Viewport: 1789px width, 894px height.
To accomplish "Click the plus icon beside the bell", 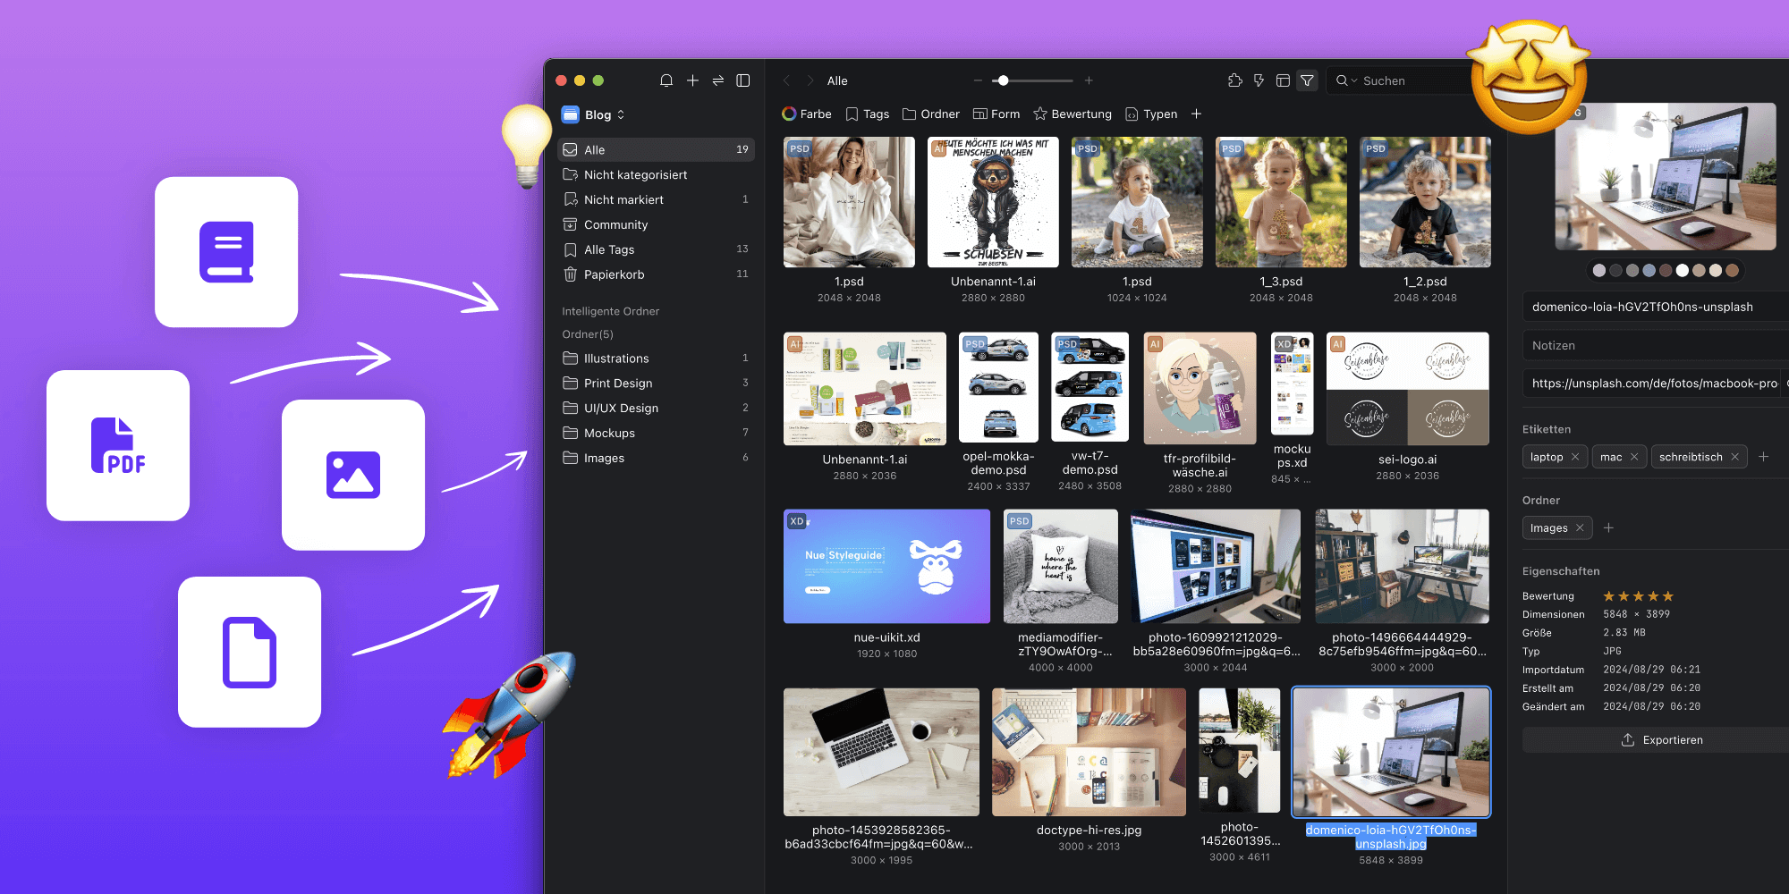I will pos(692,80).
